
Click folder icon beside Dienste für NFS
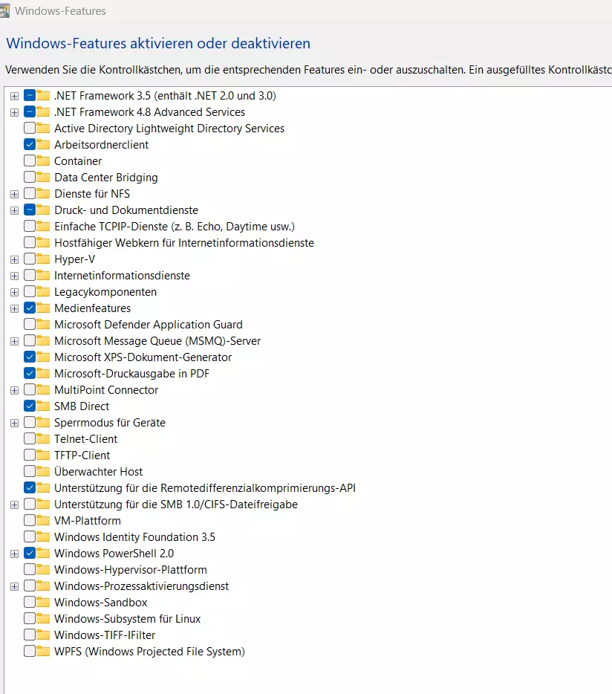[43, 193]
